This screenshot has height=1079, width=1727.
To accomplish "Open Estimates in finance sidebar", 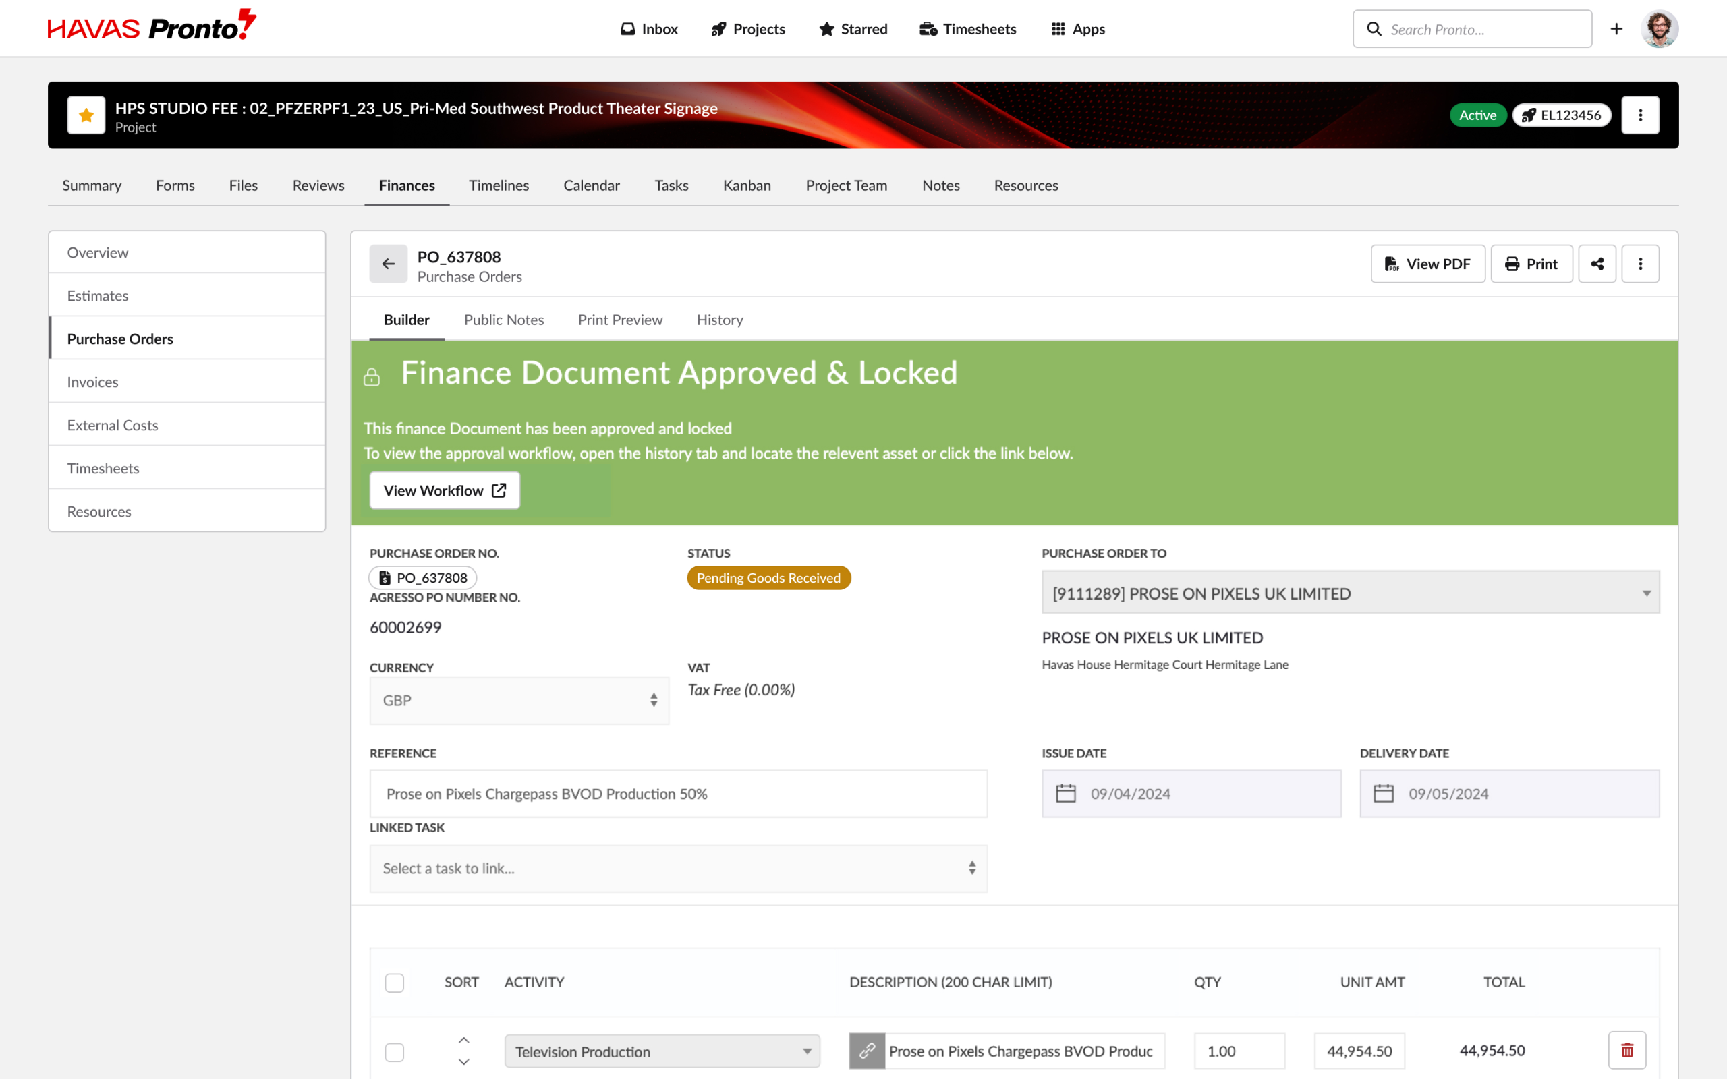I will [x=187, y=295].
